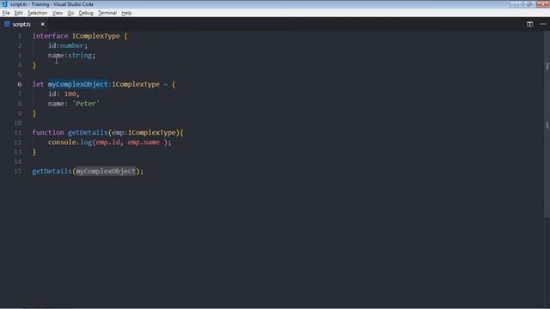Viewport: 550px width, 309px height.
Task: Open the Selection menu
Action: click(x=37, y=13)
